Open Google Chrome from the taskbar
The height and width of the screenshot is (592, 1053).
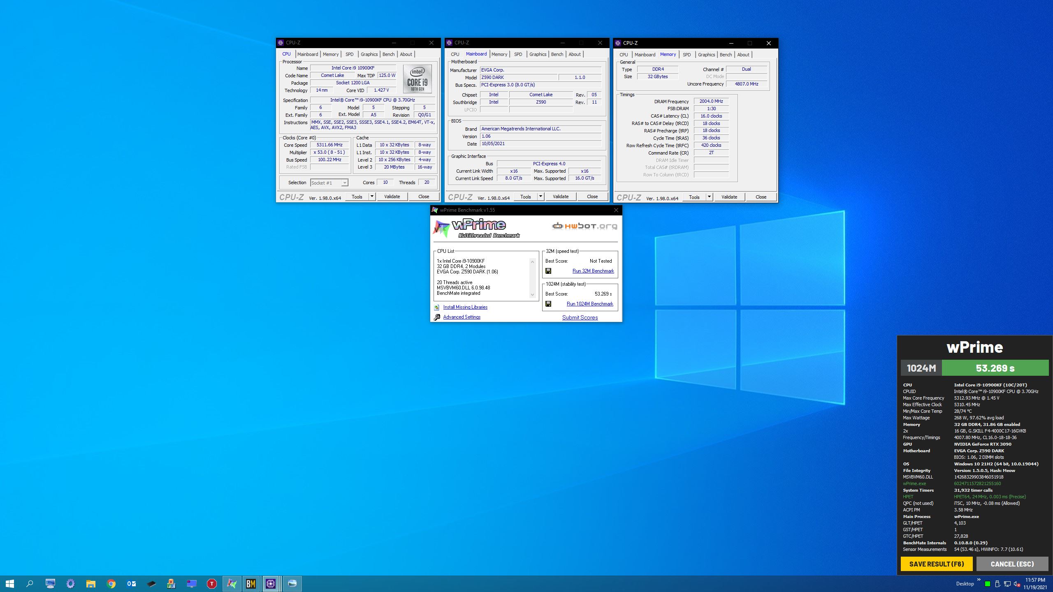[x=111, y=583]
